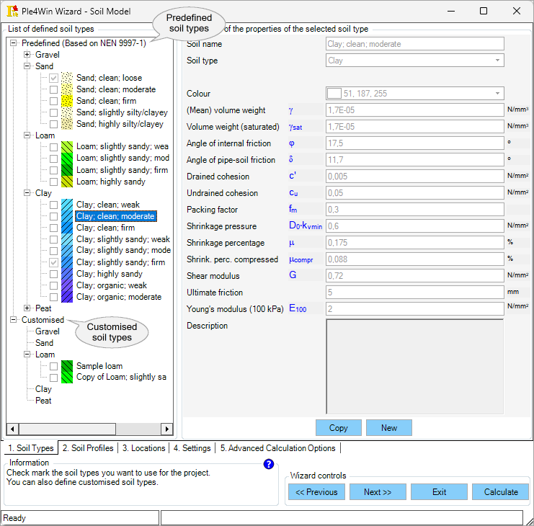Click the blue help question mark icon
Image resolution: width=534 pixels, height=526 pixels.
point(269,464)
